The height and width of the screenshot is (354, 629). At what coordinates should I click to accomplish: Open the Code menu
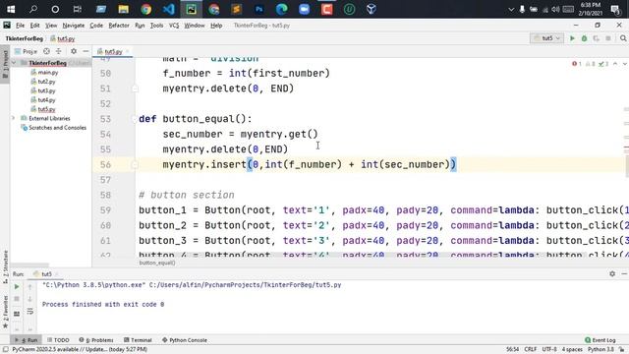(x=96, y=26)
